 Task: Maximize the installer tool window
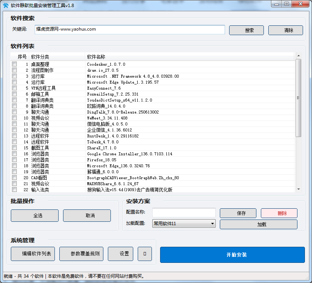pos(286,4)
